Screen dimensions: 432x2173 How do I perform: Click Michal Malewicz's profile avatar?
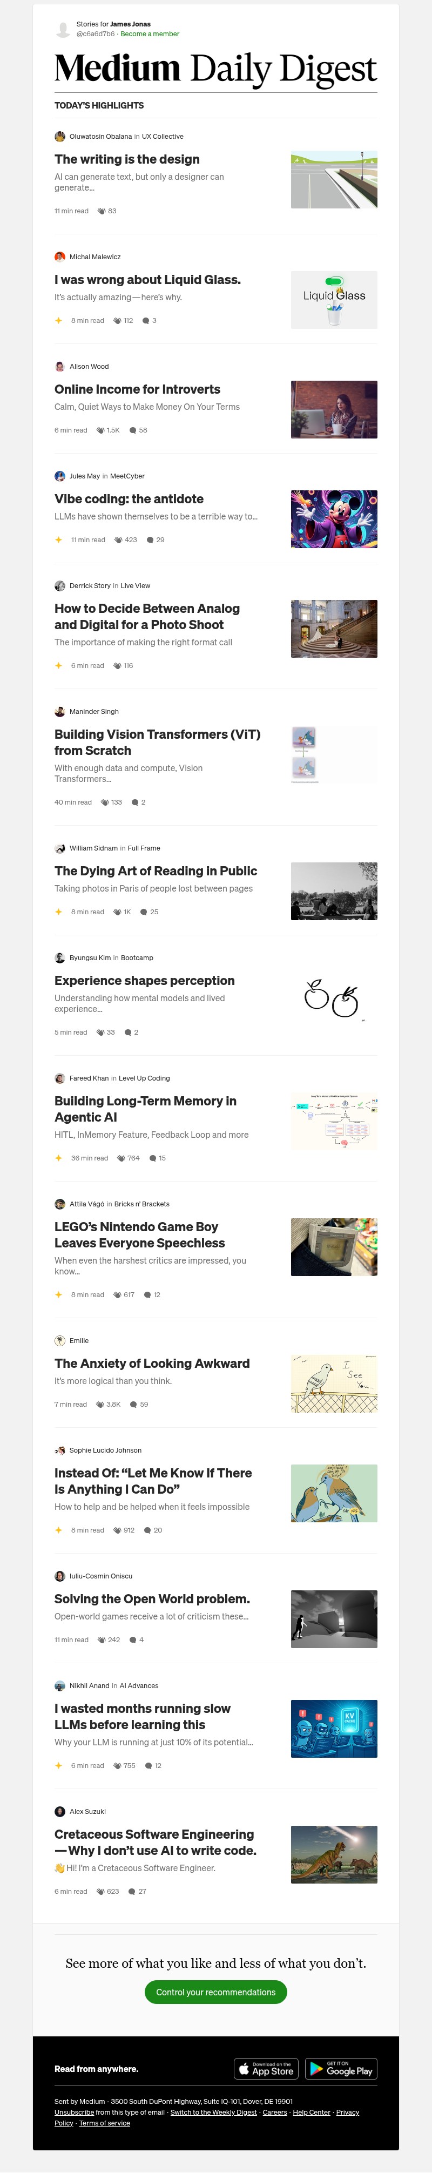[x=59, y=257]
